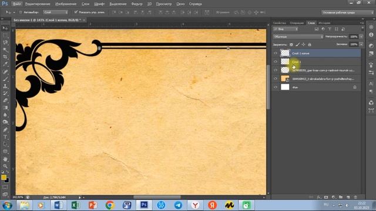The width and height of the screenshot is (376, 211).
Task: Add a layer mask
Action: click(x=326, y=198)
